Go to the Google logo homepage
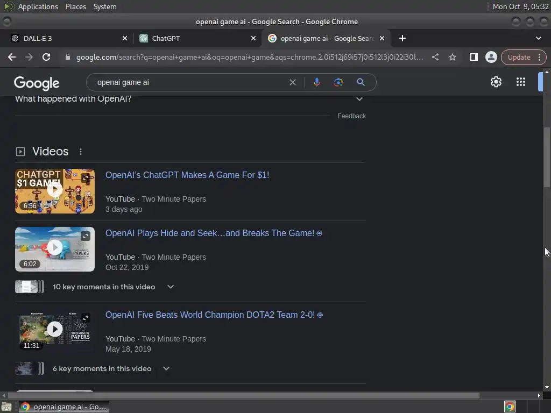 click(x=37, y=83)
